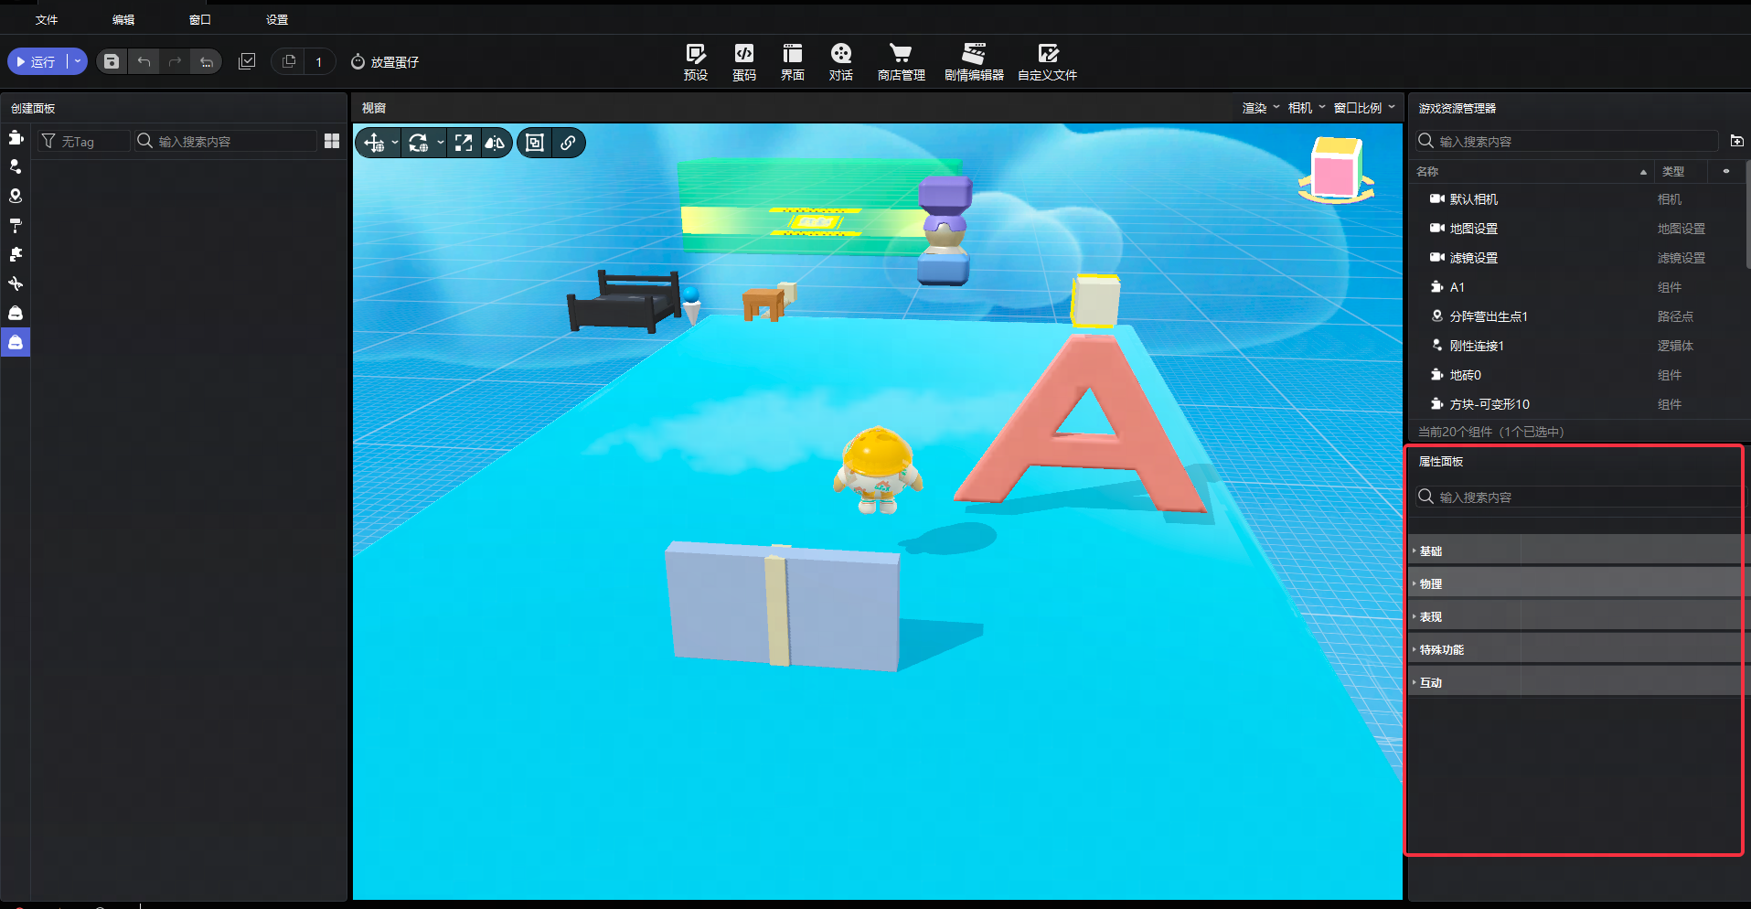Select the scale tool in viewport toolbar
The image size is (1751, 909).
coord(464,143)
